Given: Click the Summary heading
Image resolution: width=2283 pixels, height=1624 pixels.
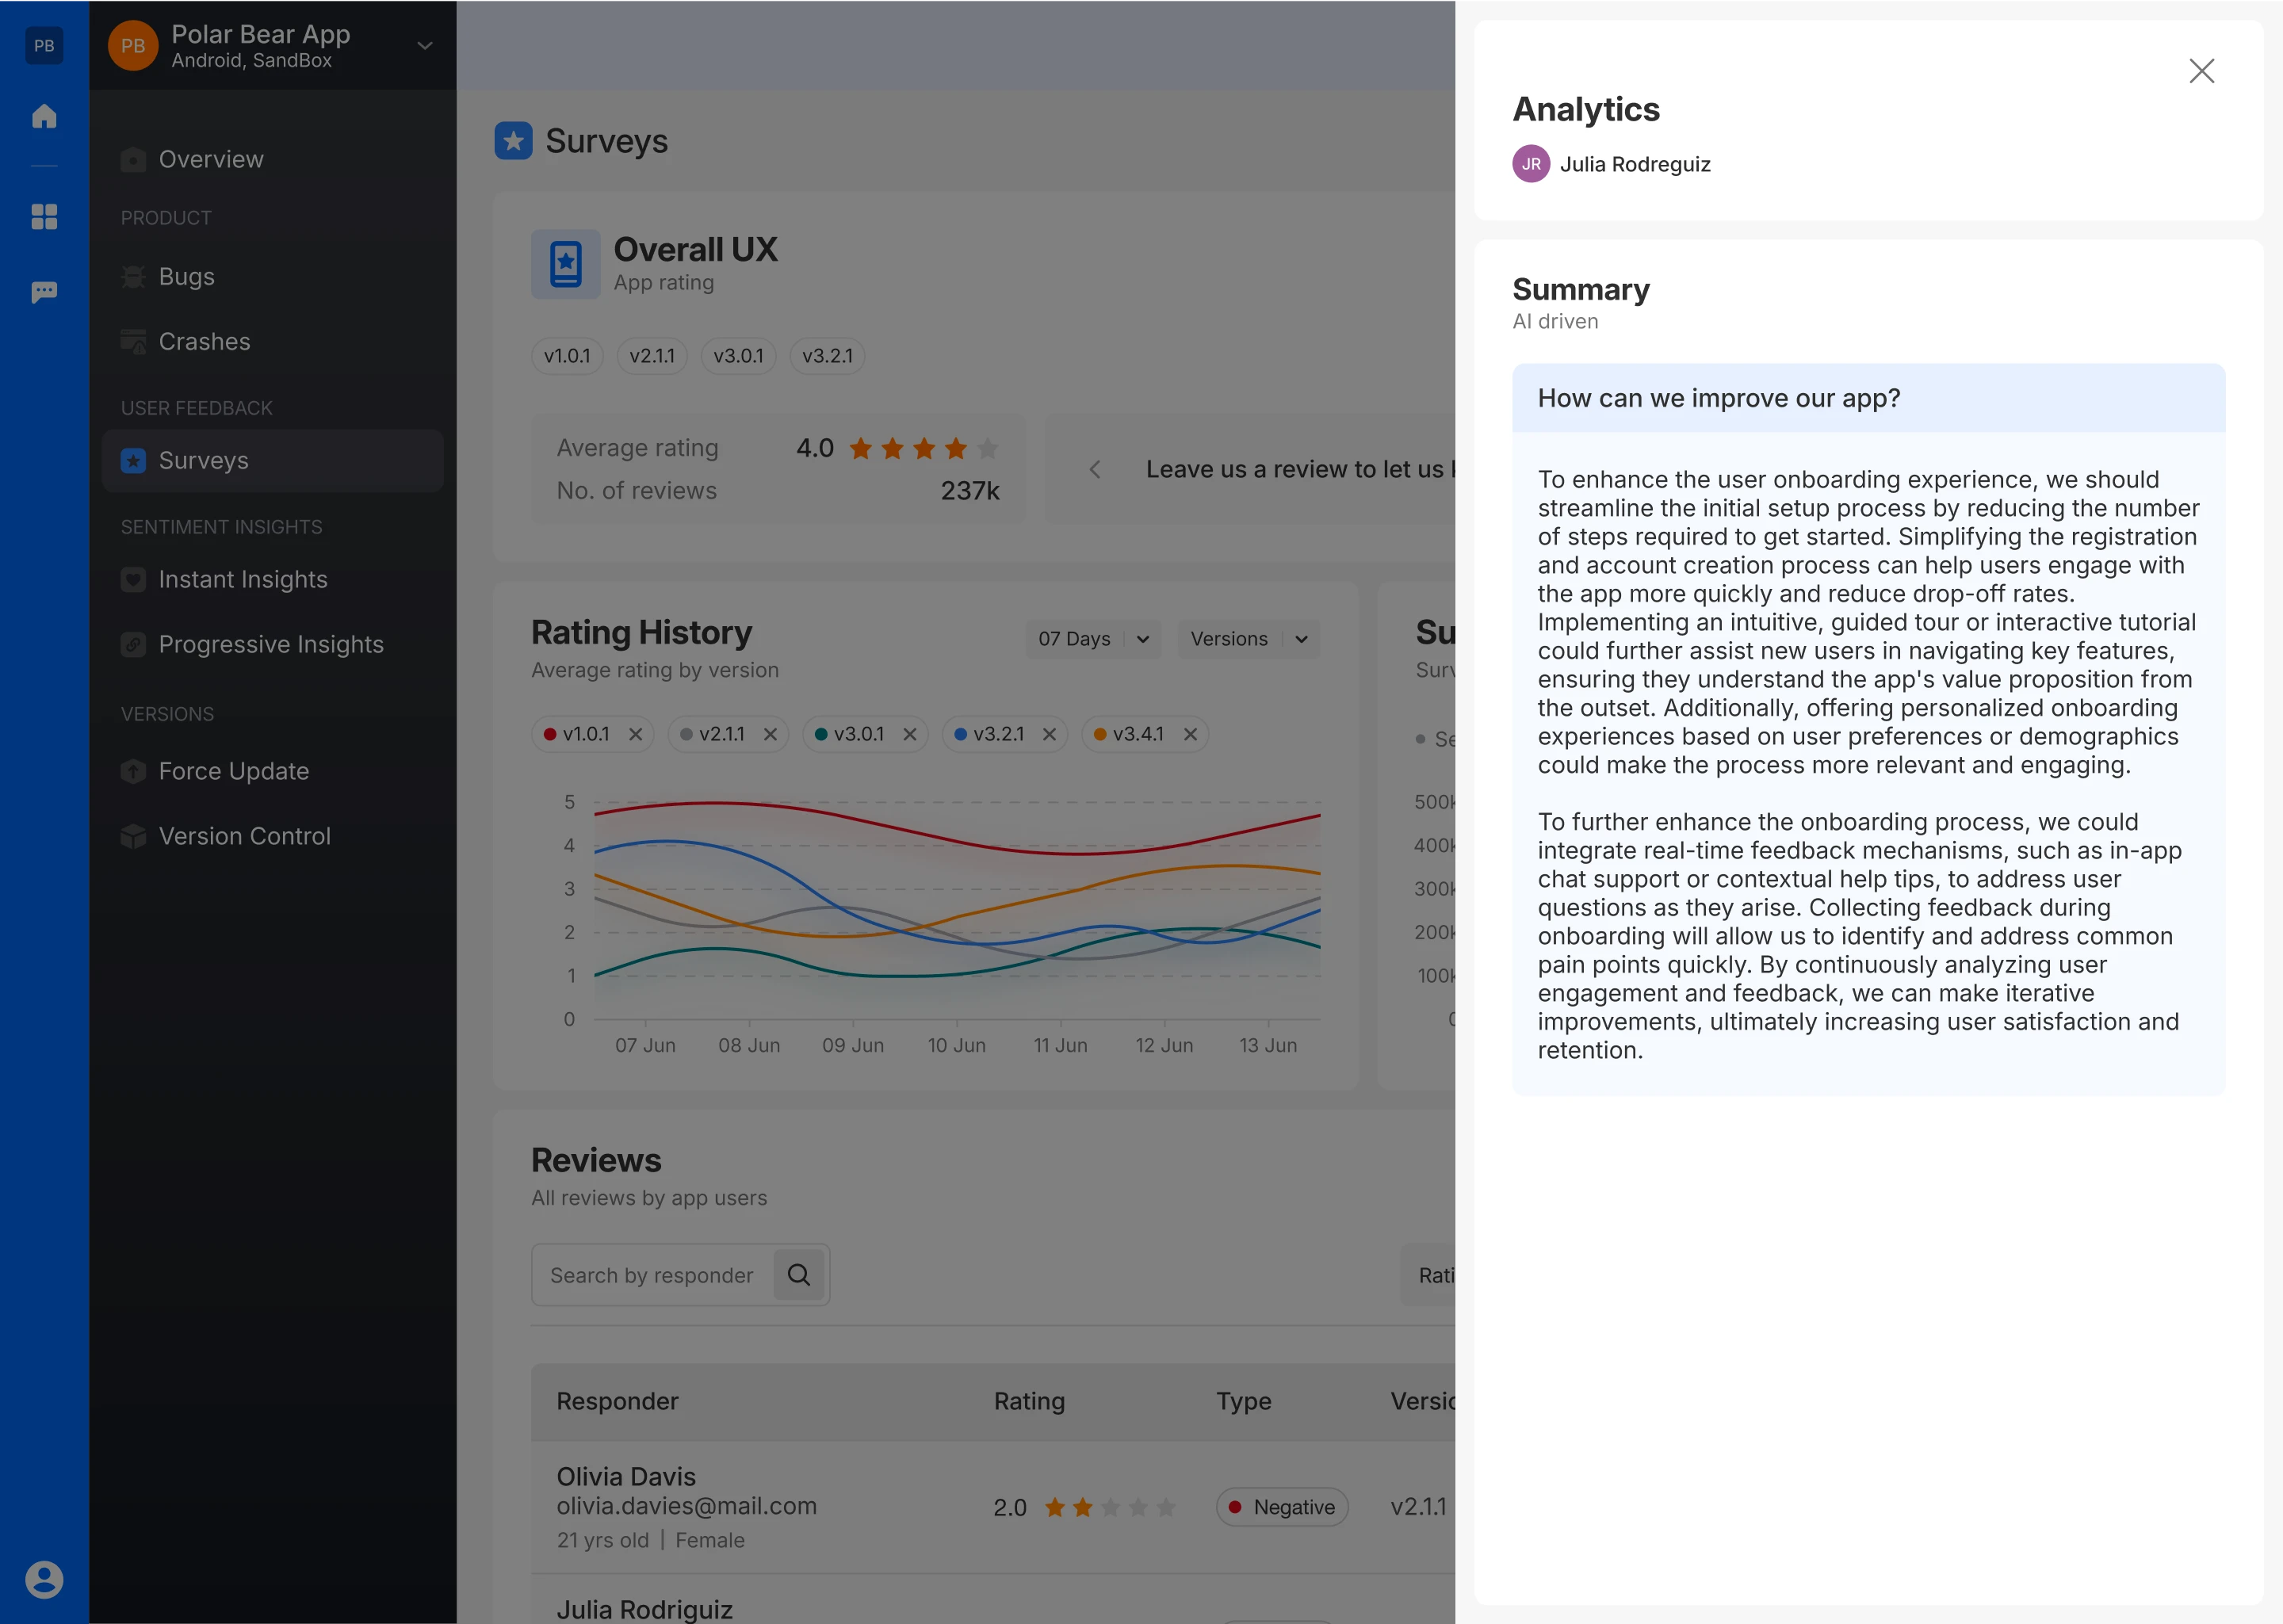Looking at the screenshot, I should 1580,289.
